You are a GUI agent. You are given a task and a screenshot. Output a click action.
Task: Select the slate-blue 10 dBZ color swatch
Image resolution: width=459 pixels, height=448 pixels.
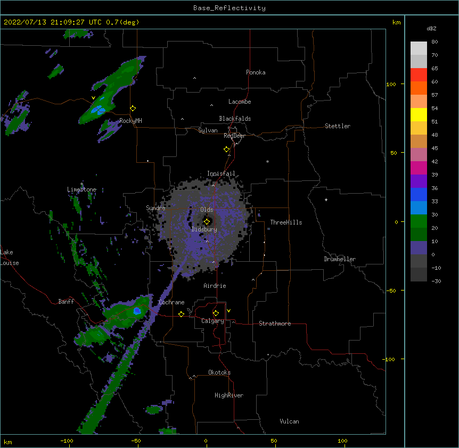419,248
